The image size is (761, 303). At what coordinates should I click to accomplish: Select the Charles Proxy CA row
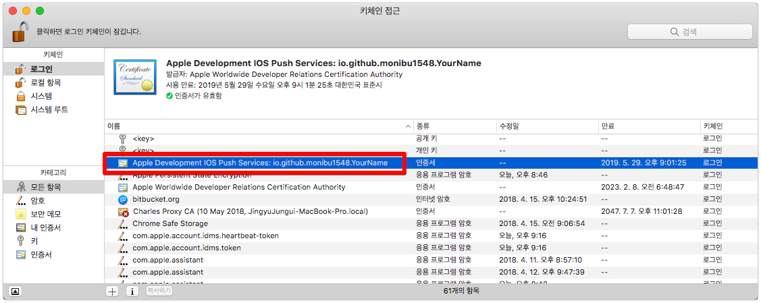(432, 211)
